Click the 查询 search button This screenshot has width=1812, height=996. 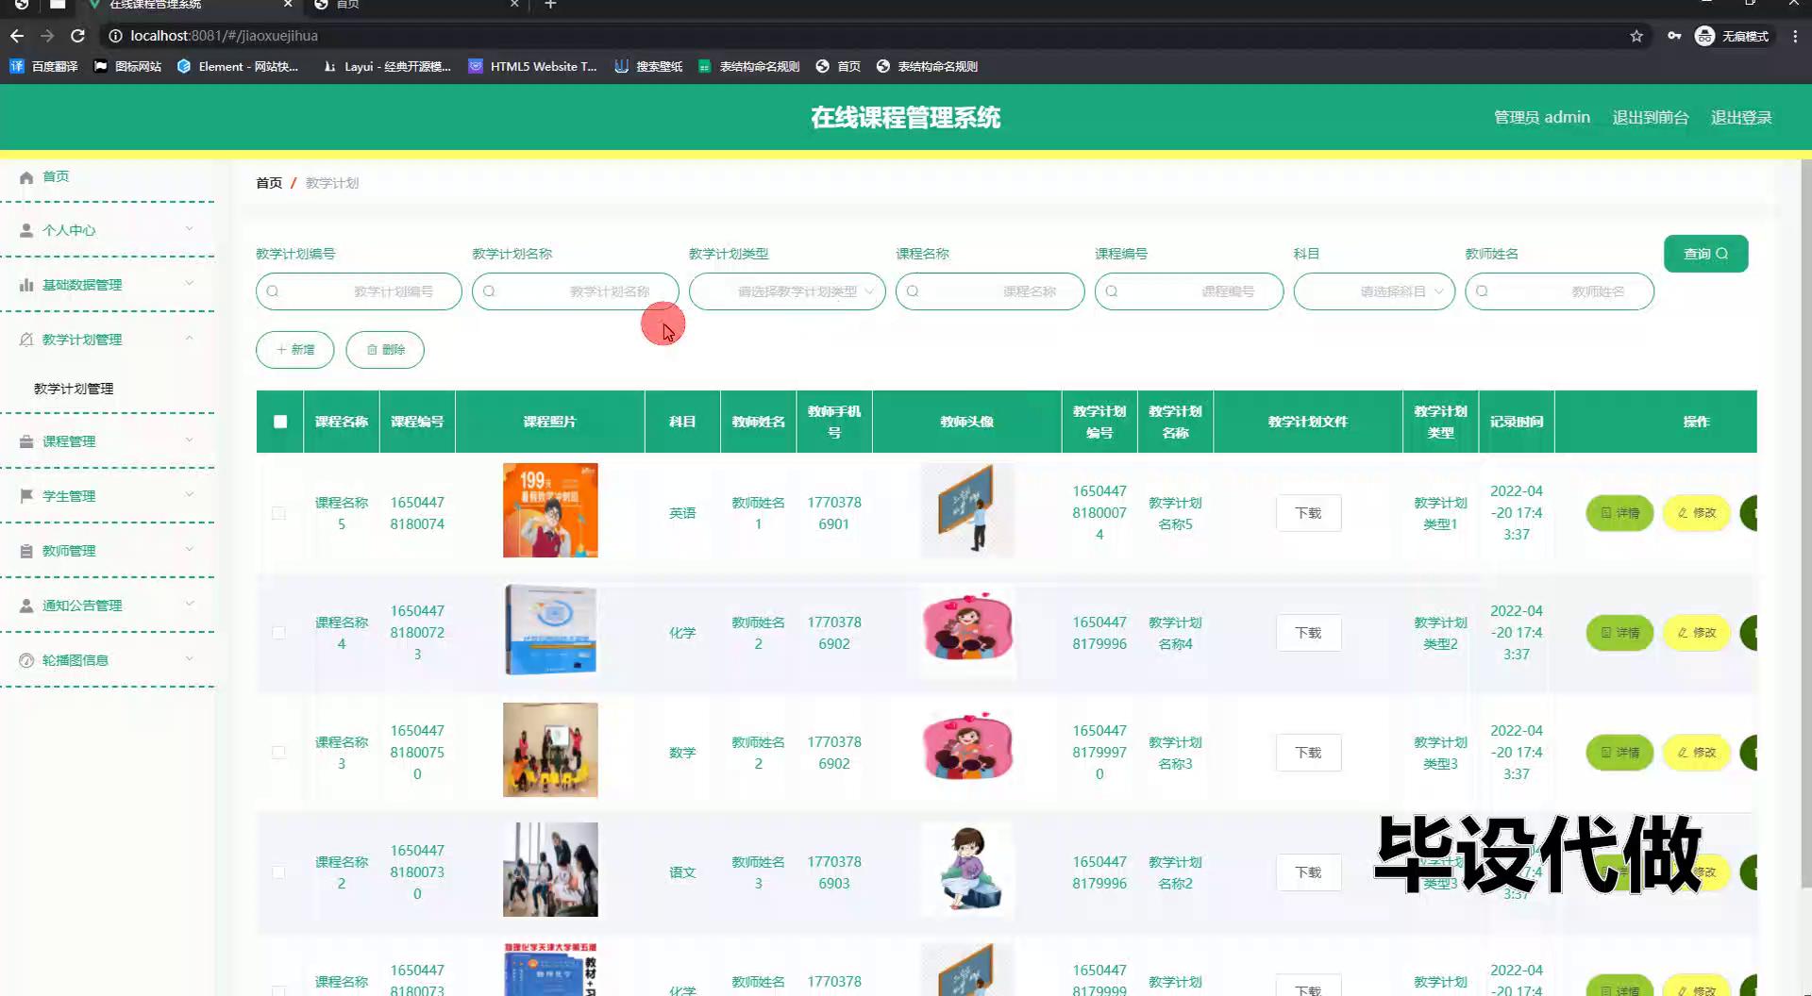tap(1705, 254)
